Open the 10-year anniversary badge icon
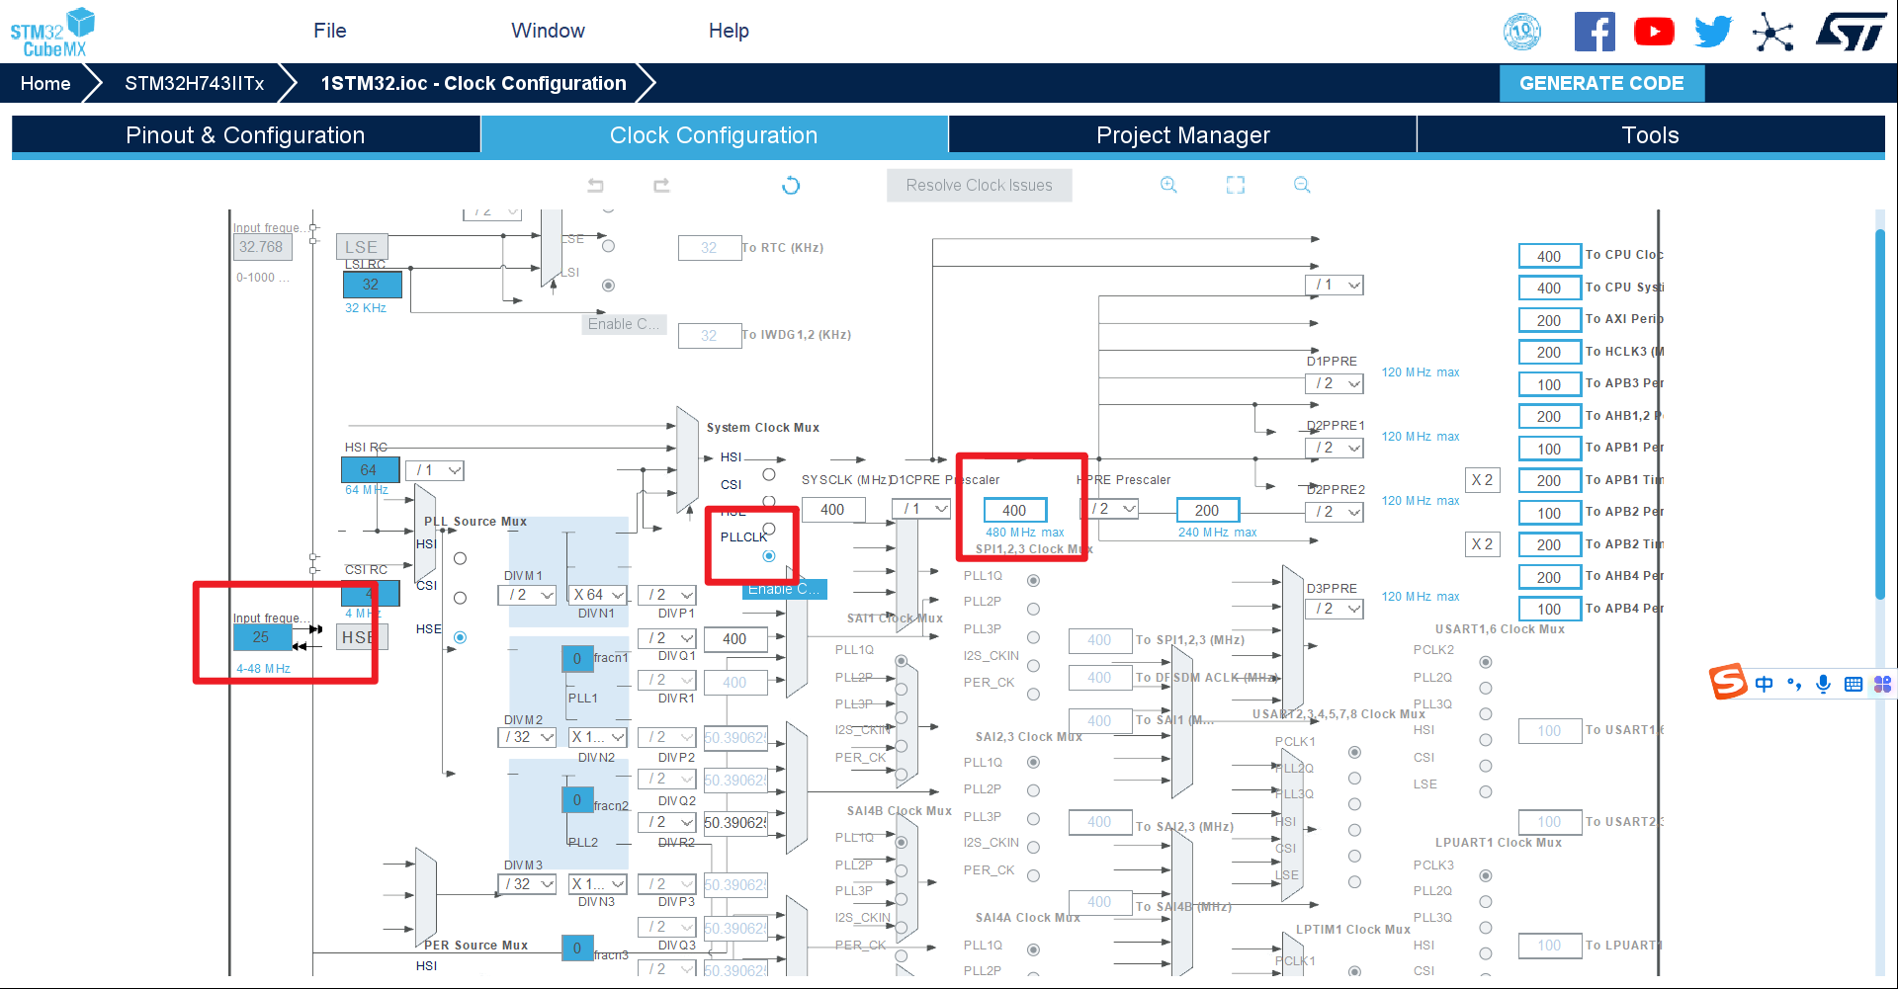Screen dimensions: 1898x989 (1522, 32)
